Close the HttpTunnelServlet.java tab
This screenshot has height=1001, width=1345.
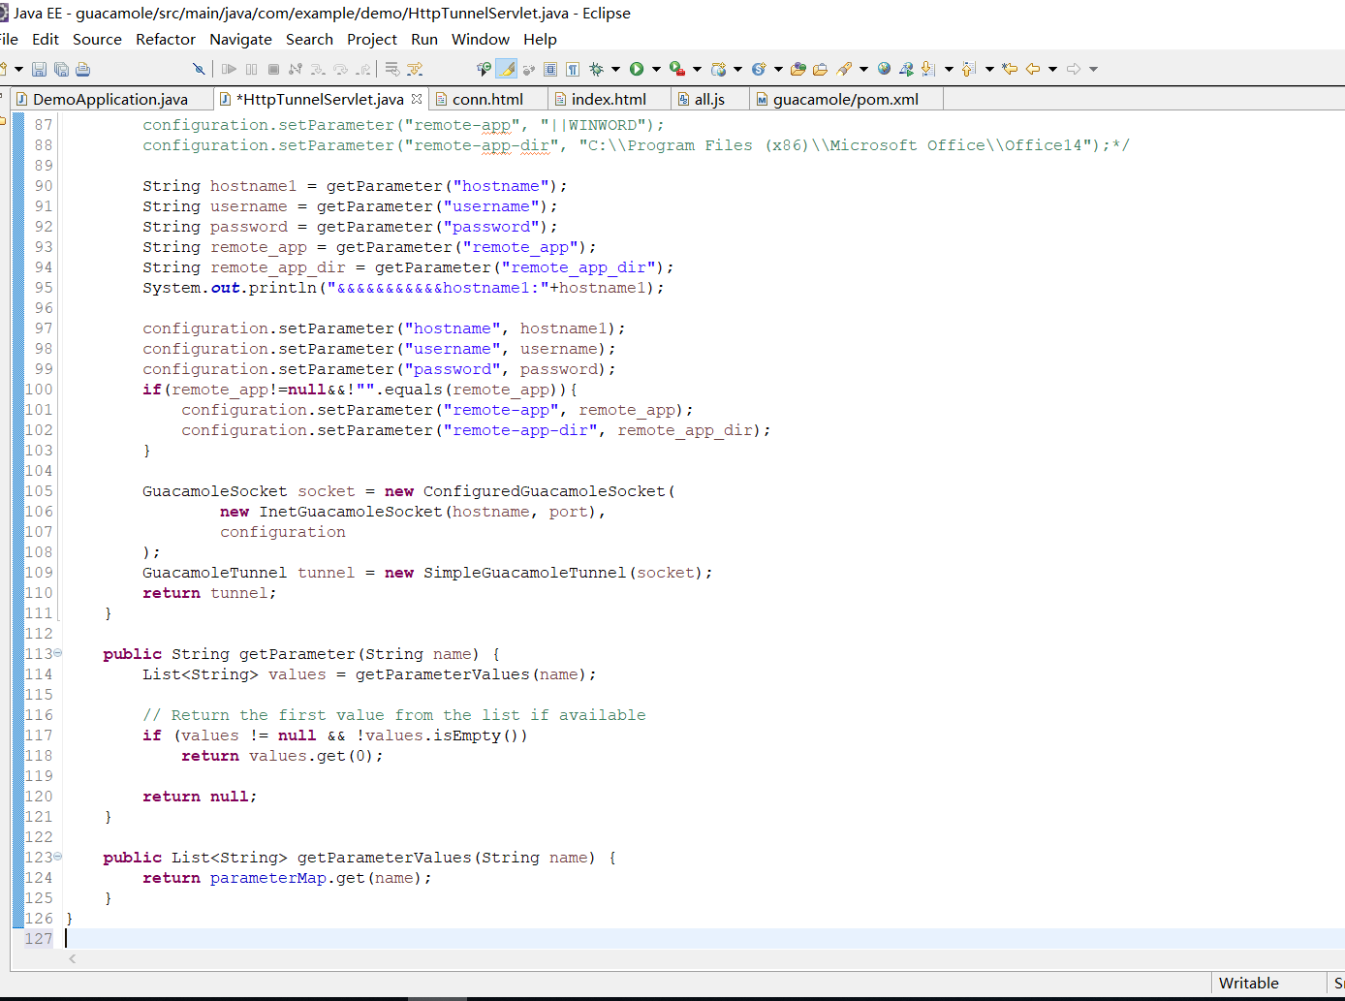click(x=417, y=99)
